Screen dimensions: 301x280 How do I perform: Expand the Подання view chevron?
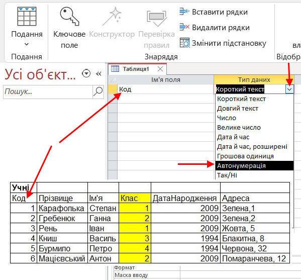27,44
